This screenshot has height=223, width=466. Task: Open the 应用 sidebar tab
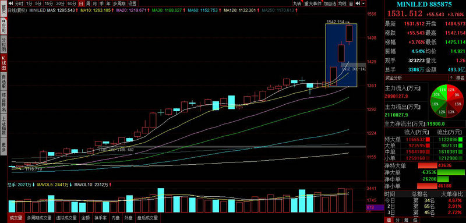[4, 27]
